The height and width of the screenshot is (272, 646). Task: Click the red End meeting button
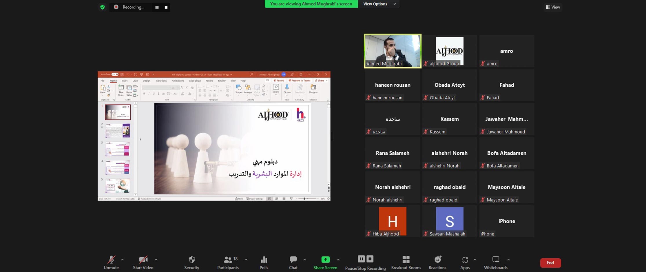click(550, 263)
